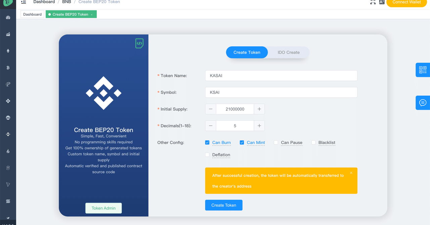Click the QR code panel icon on the right edge
The height and width of the screenshot is (225, 430).
(x=423, y=70)
